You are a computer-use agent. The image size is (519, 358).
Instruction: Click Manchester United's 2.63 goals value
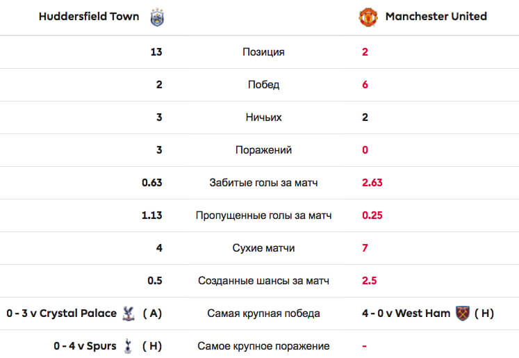coord(372,183)
